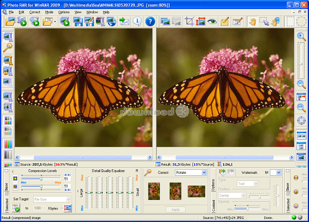The height and width of the screenshot is (222, 309).
Task: Switch to the Content vertical tab
Action: (x=212, y=204)
